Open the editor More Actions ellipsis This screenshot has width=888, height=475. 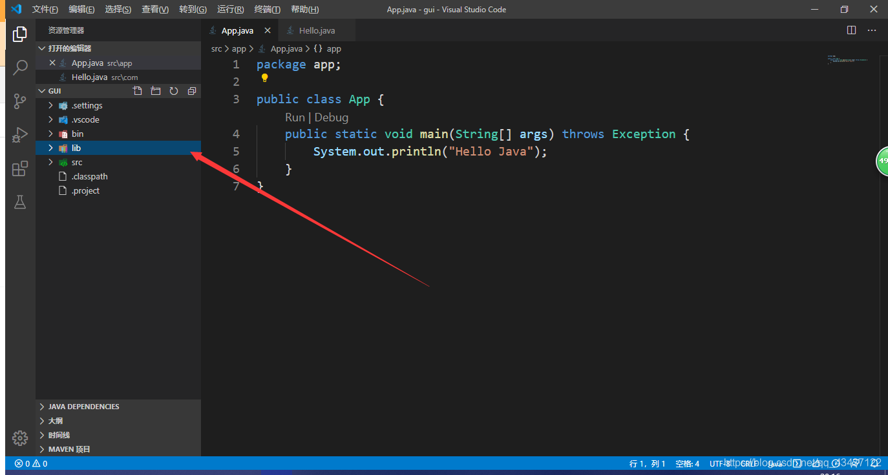point(872,30)
